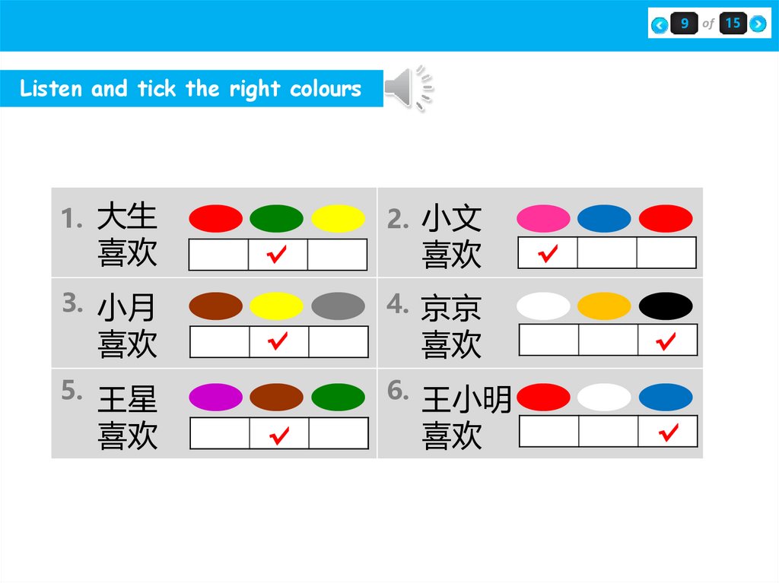Tick the box under 小文's blue oval

tap(606, 252)
